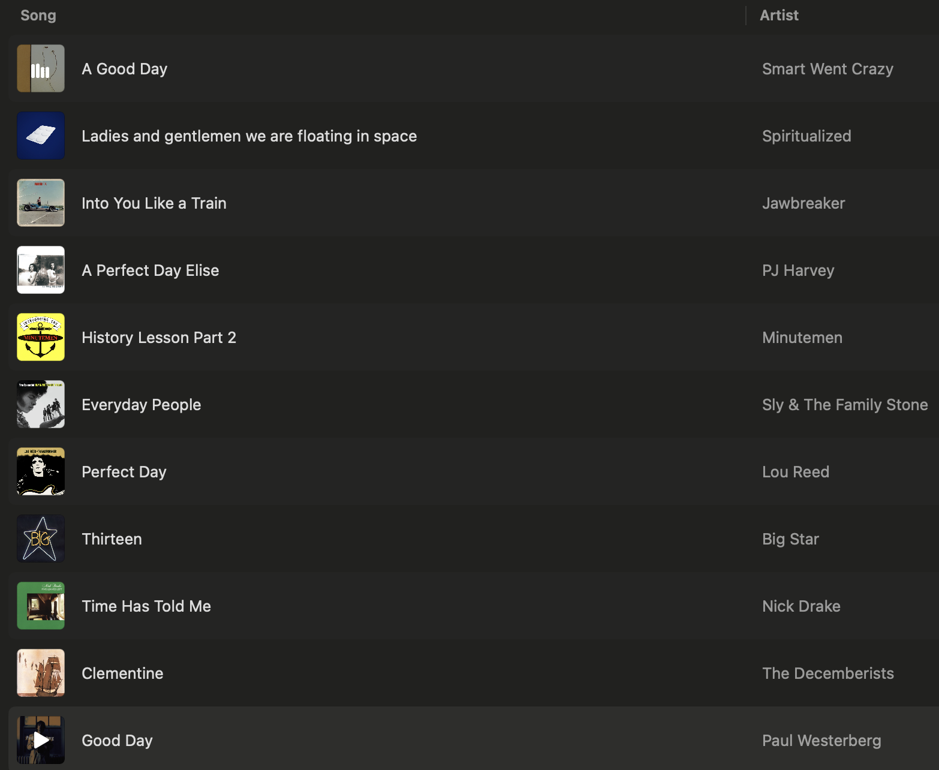This screenshot has width=939, height=770.
Task: Select the song Time Has Told Me
Action: point(146,606)
